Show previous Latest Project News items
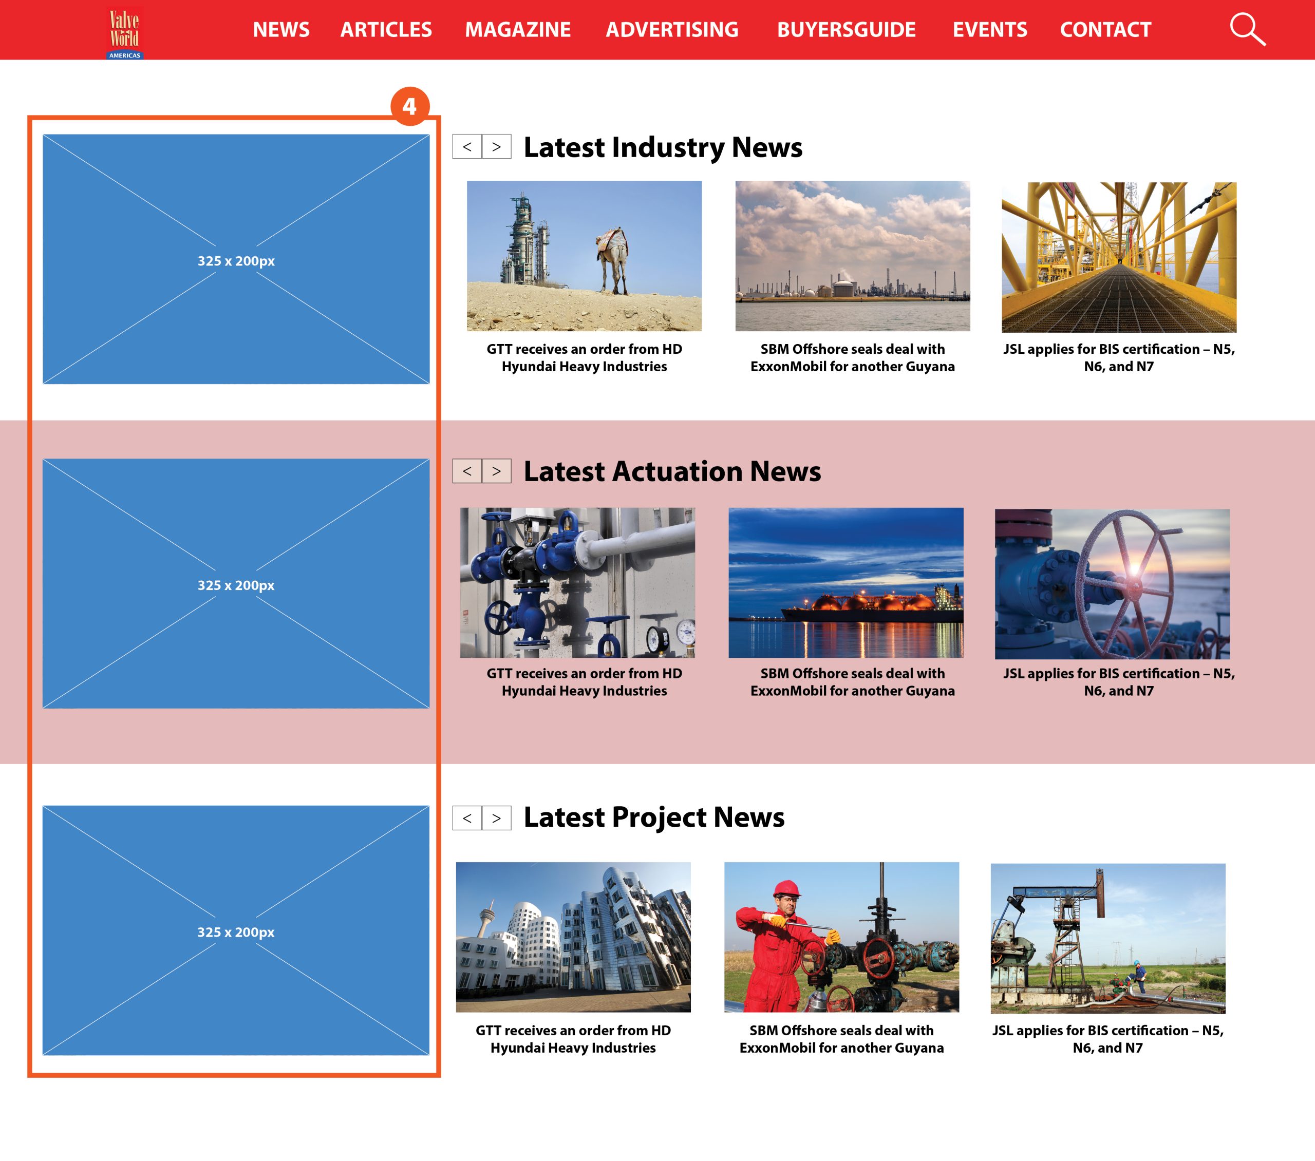The width and height of the screenshot is (1315, 1161). (467, 817)
